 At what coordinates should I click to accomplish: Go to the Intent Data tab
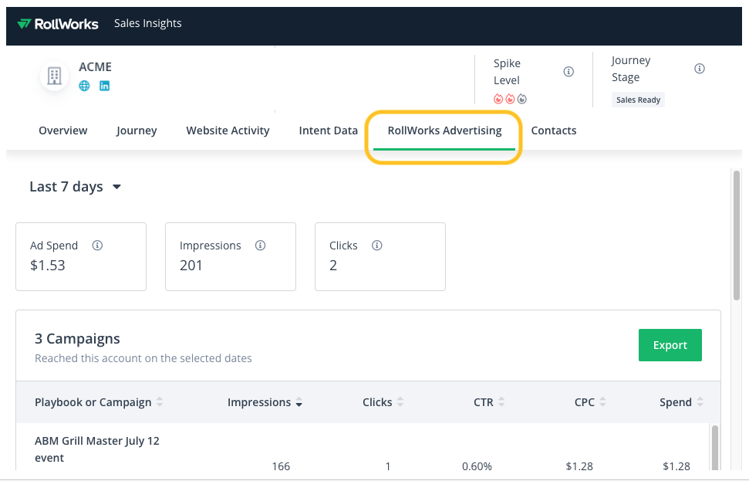tap(328, 130)
